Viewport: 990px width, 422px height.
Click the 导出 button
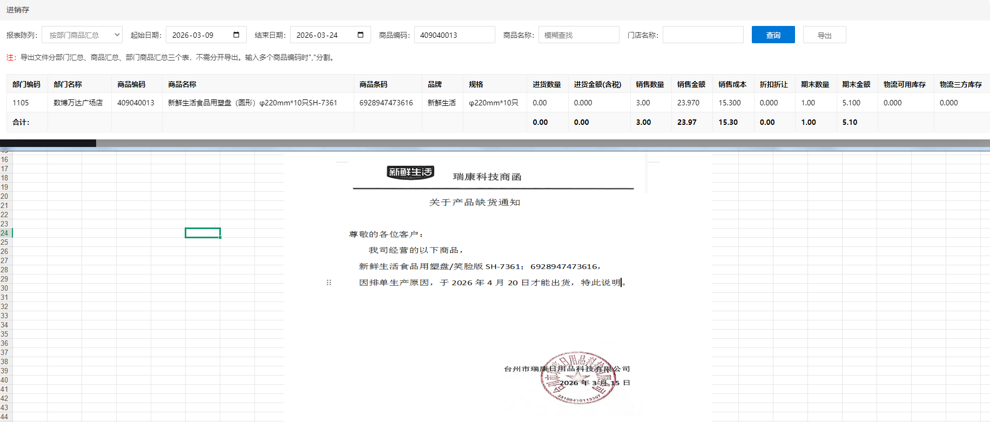coord(824,35)
